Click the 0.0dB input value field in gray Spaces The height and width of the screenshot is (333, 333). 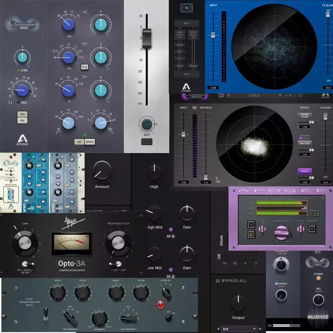184,182
